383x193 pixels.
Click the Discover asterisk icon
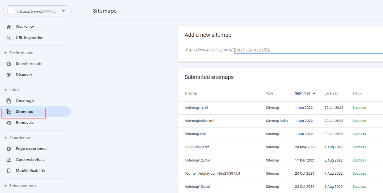point(9,75)
